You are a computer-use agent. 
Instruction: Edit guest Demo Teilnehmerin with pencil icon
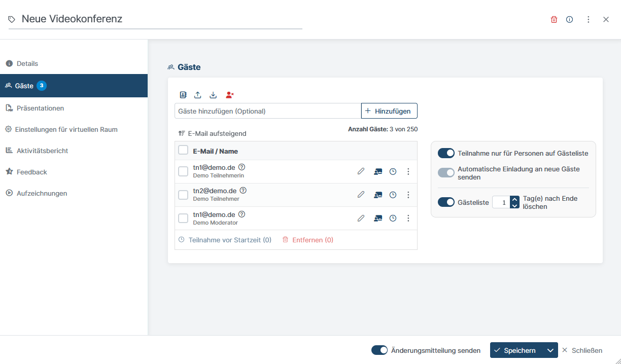tap(361, 172)
